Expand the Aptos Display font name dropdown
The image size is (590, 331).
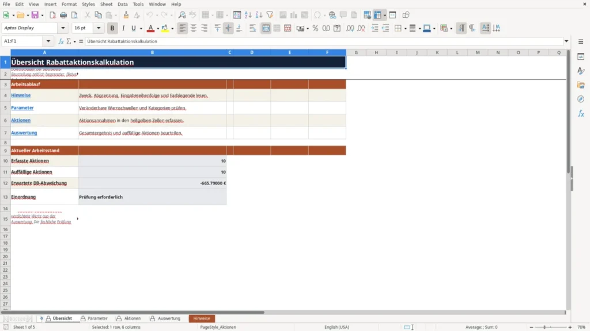point(63,28)
